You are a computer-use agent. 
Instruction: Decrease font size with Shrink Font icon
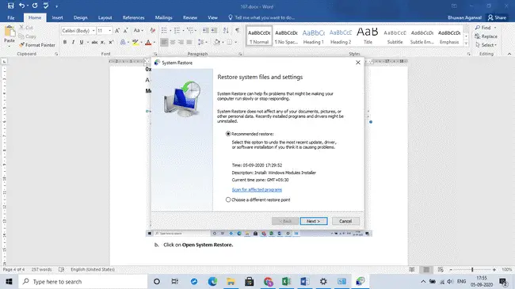[125, 31]
